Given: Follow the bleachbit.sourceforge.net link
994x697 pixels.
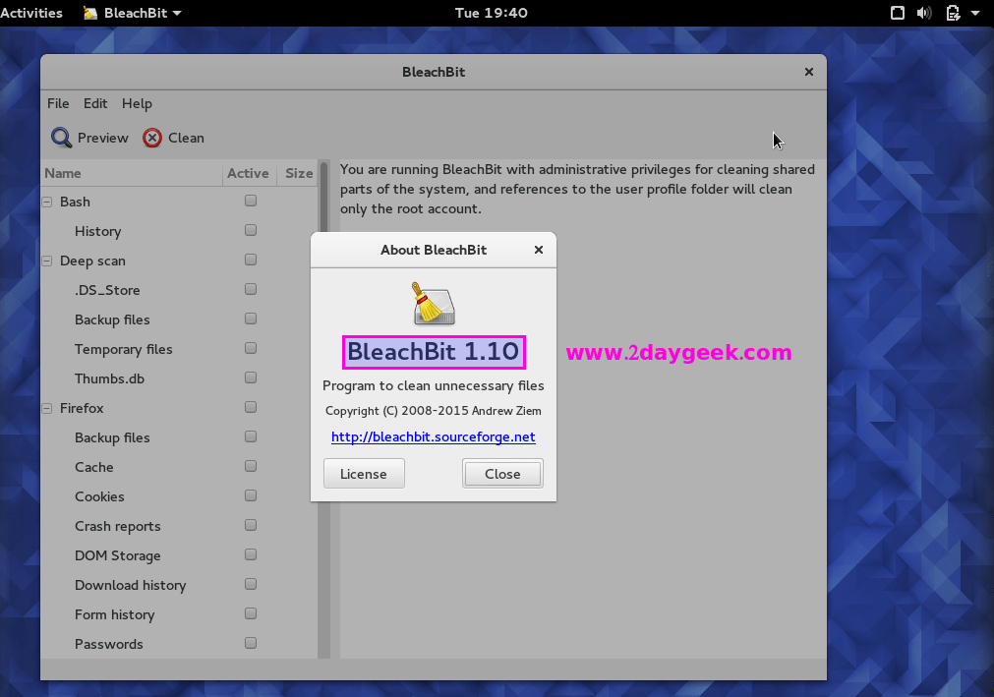Looking at the screenshot, I should click(x=433, y=436).
